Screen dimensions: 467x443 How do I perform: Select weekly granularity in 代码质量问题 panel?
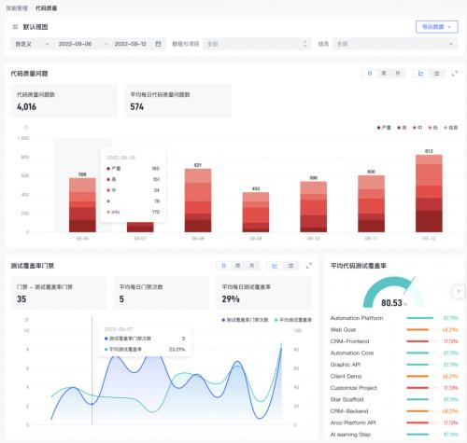[384, 74]
